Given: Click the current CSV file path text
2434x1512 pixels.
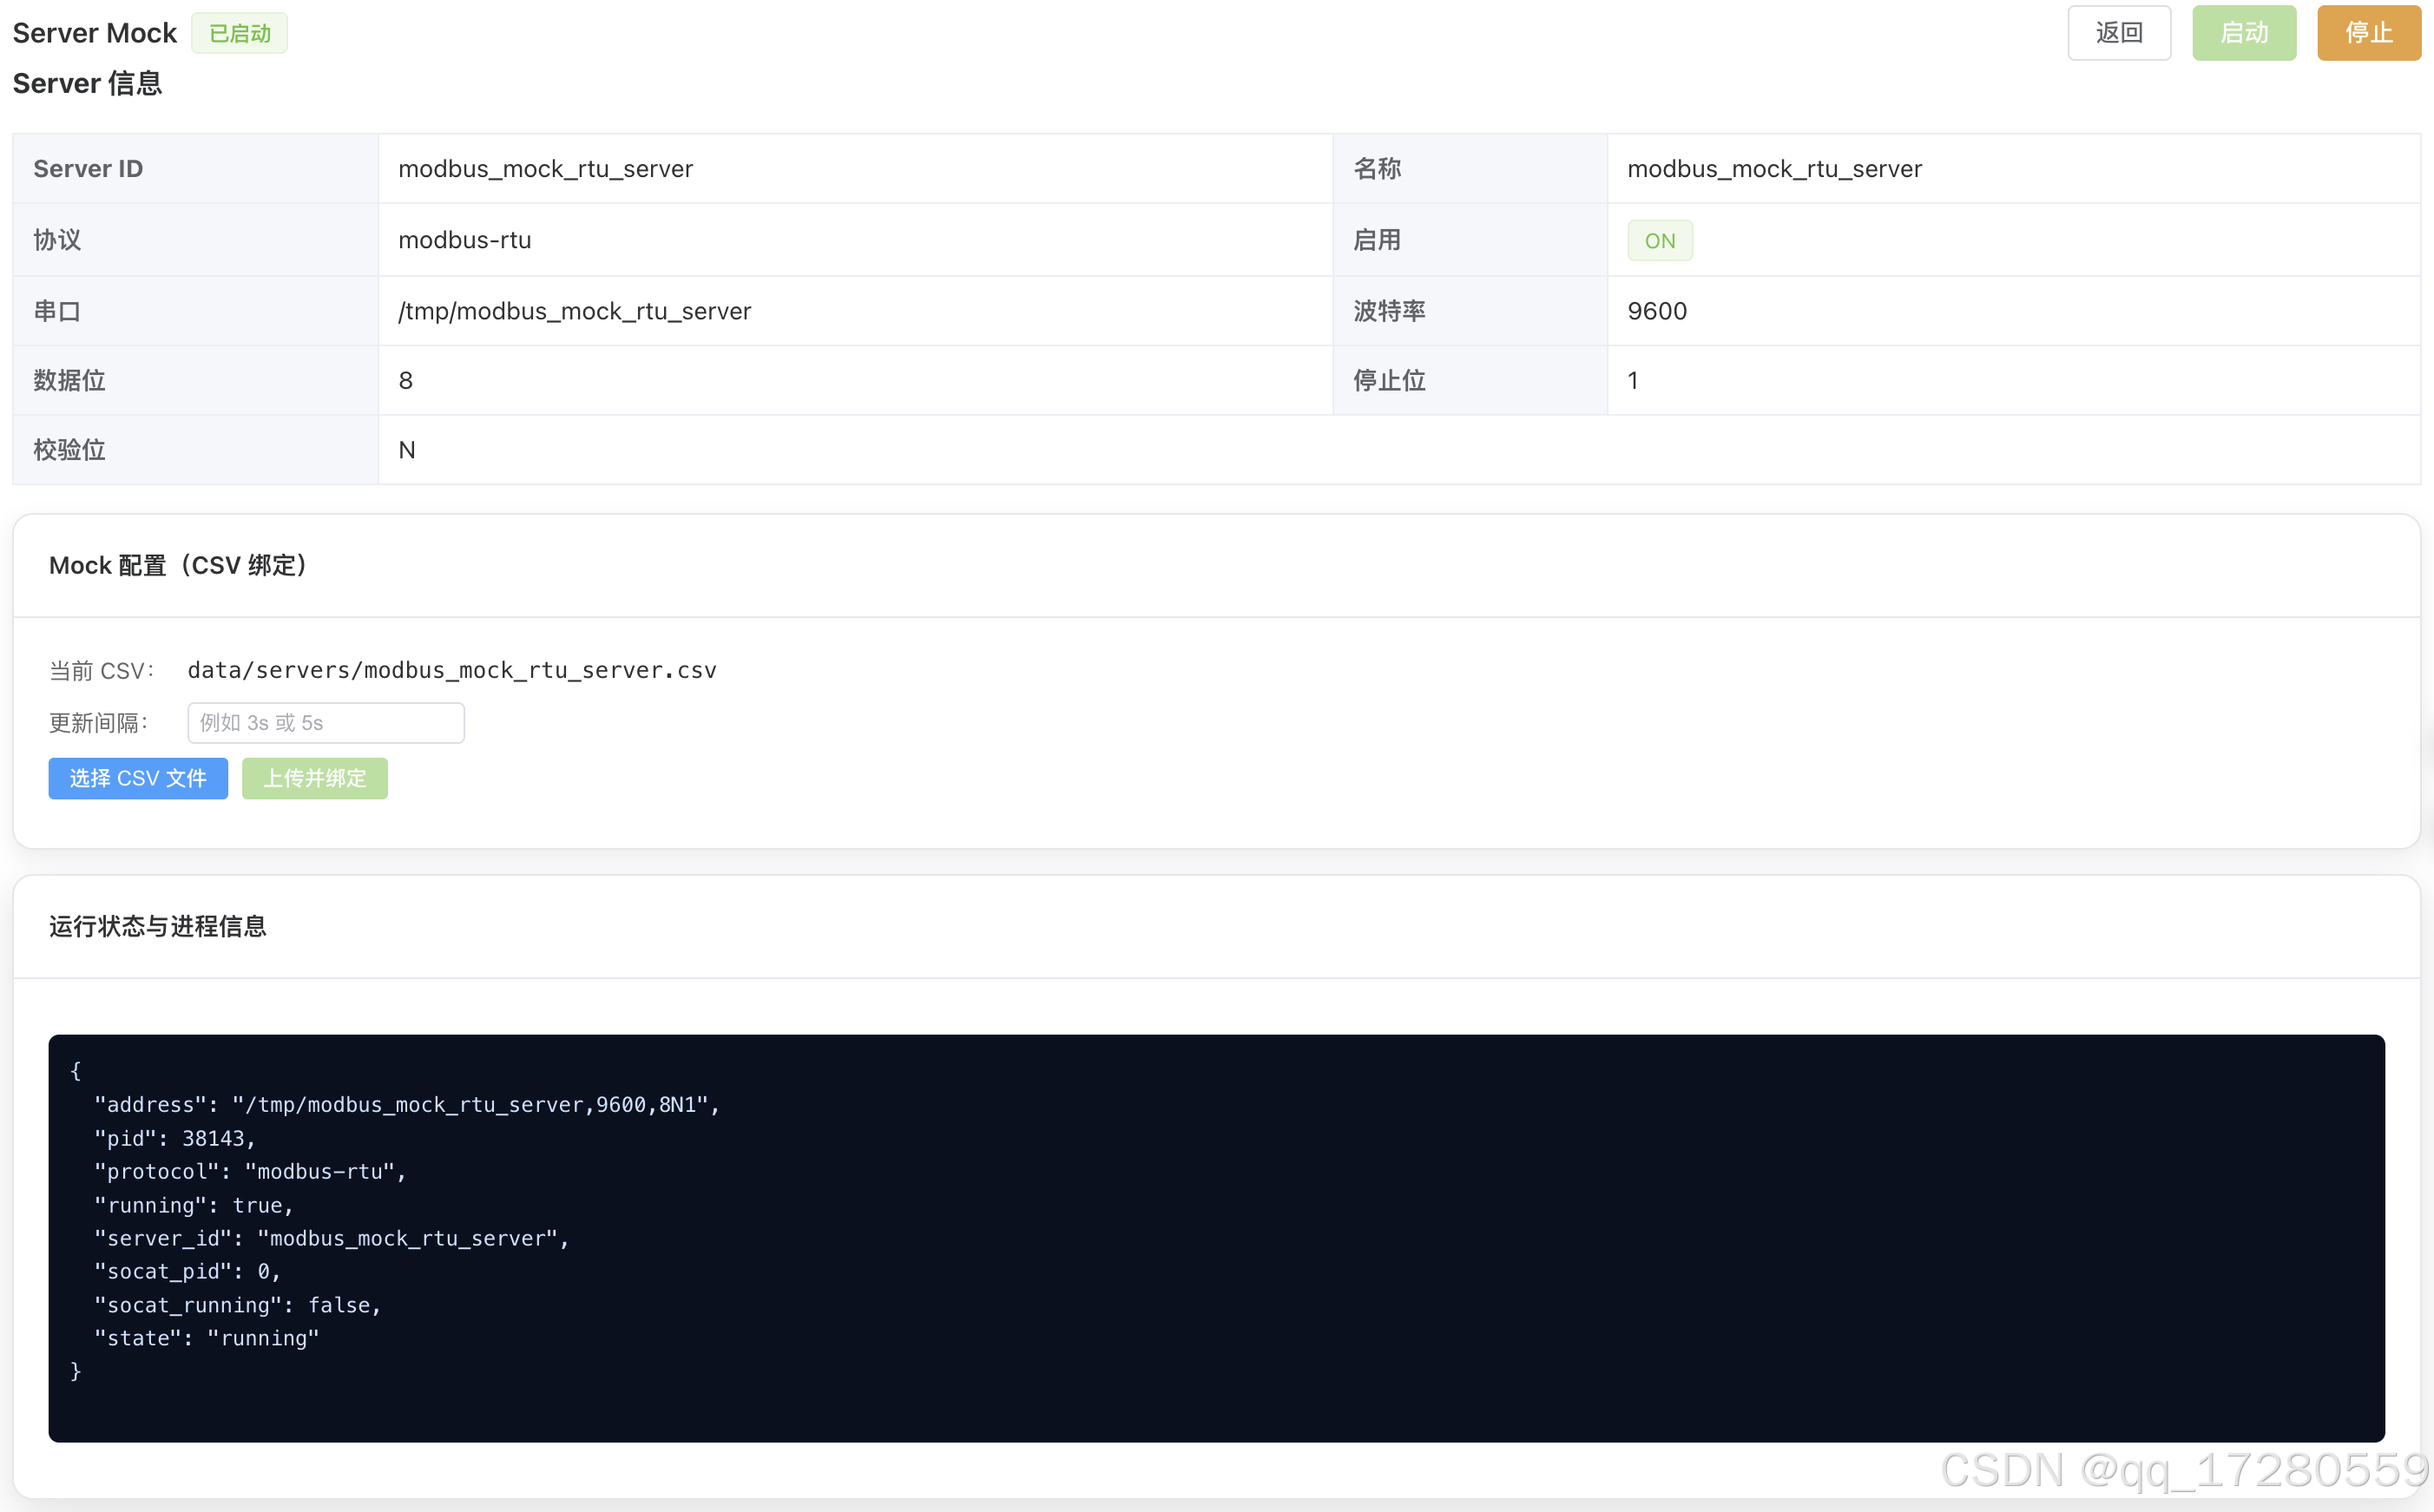Looking at the screenshot, I should point(452,670).
